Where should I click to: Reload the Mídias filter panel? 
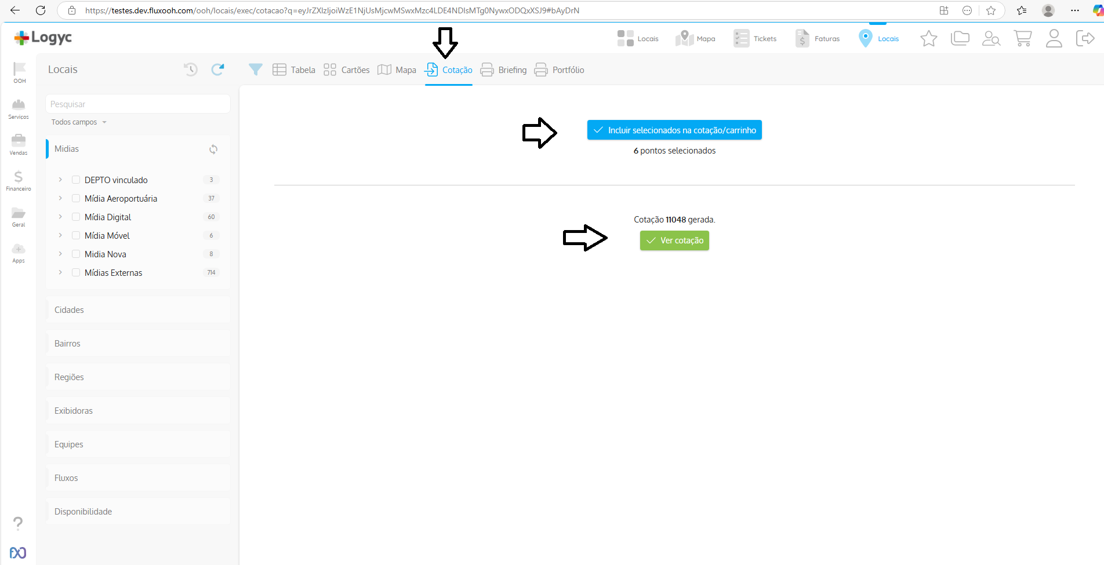pyautogui.click(x=213, y=150)
